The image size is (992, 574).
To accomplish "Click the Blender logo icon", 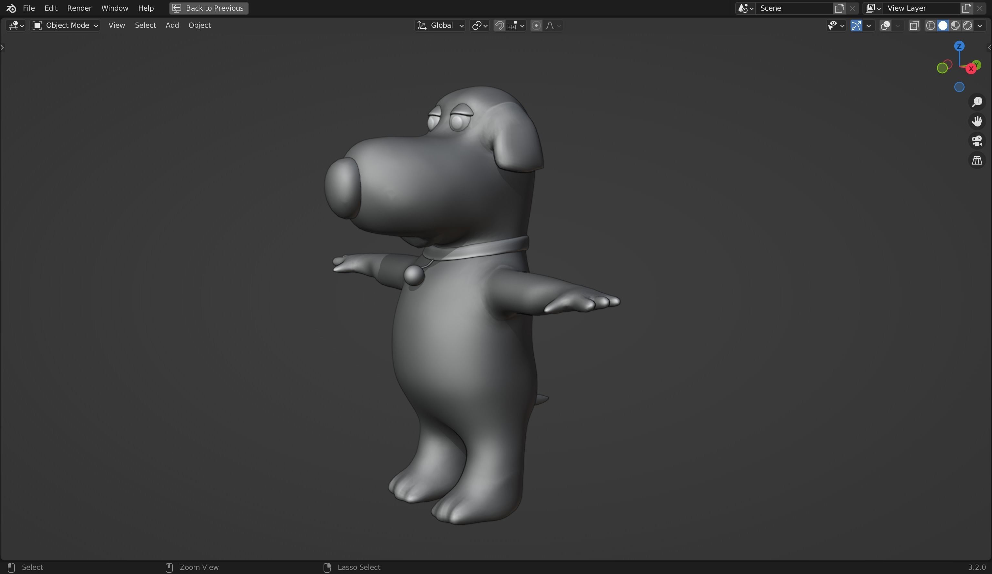I will click(11, 8).
